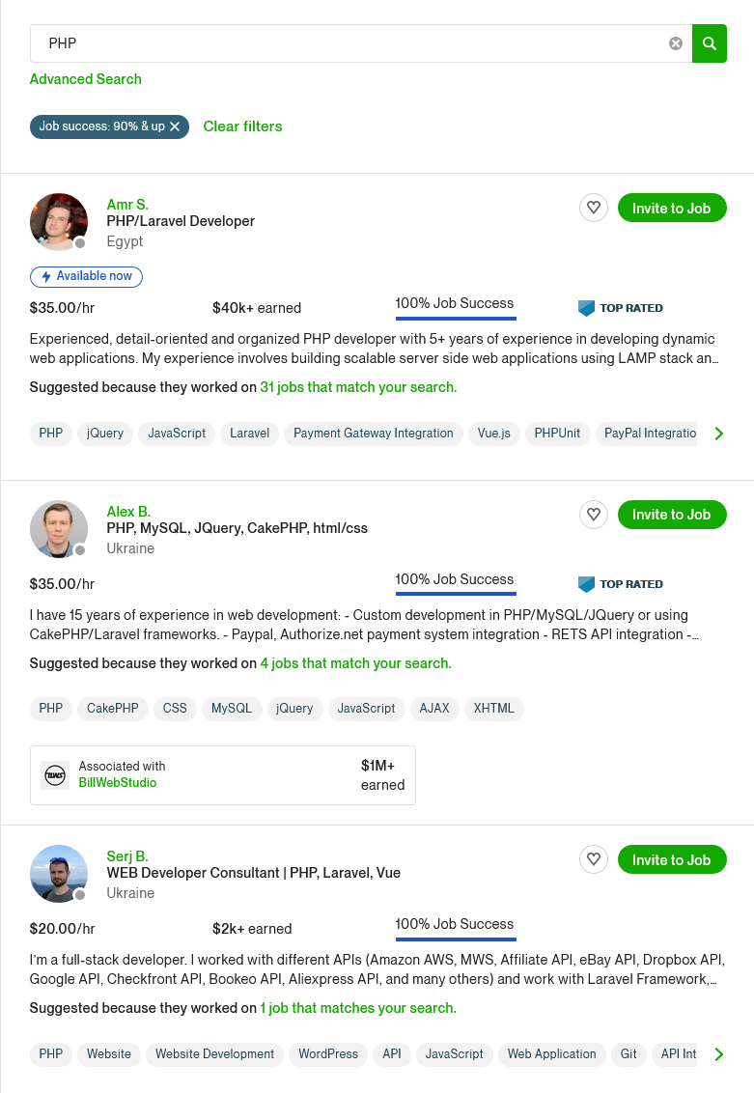The width and height of the screenshot is (754, 1093).
Task: Click the lightning icon in the Available now badge
Action: click(46, 277)
